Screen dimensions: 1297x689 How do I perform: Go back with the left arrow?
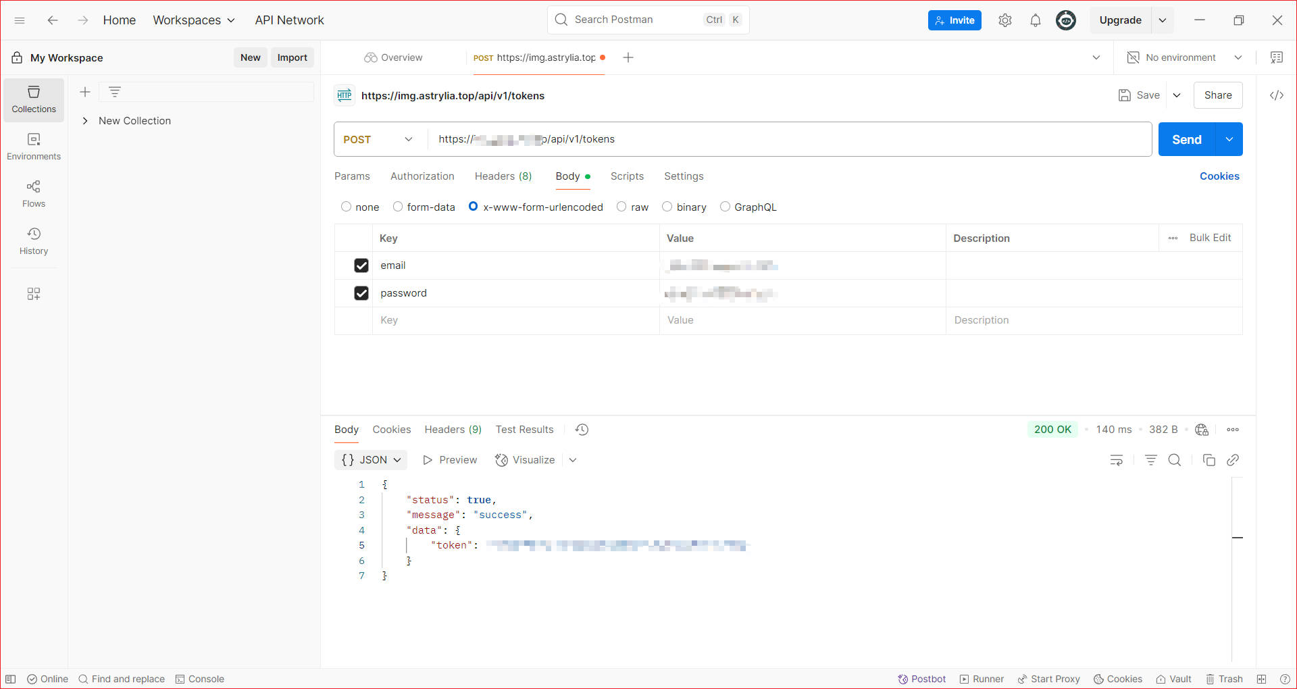(53, 20)
